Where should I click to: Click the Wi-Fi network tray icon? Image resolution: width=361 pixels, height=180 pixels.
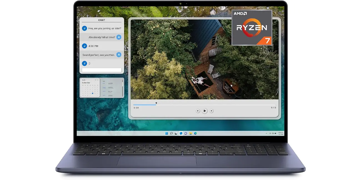click(270, 133)
